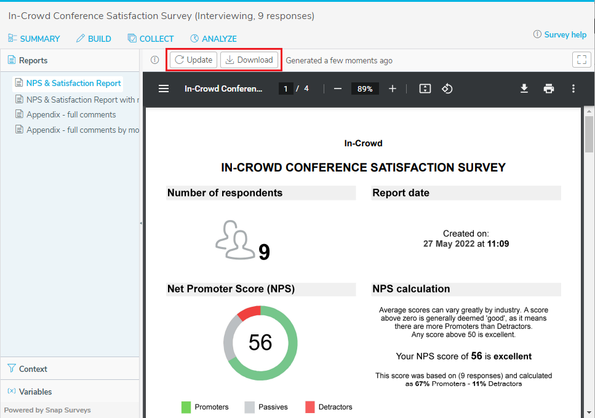Click the Variables (x) icon

tap(12, 391)
